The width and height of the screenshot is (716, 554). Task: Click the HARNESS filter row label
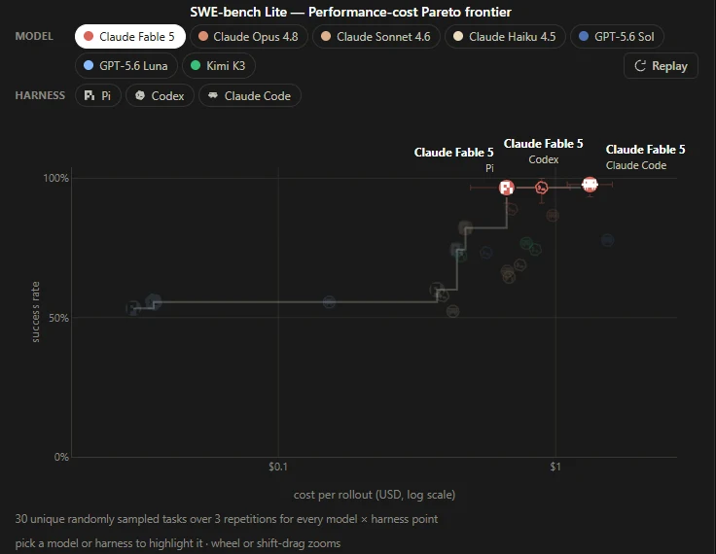click(x=40, y=95)
